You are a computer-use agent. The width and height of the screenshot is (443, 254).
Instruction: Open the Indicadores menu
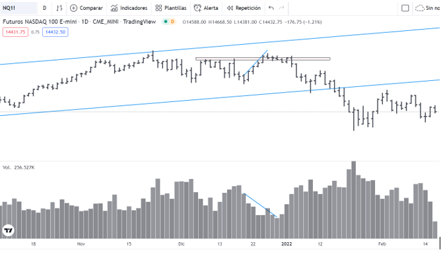pyautogui.click(x=129, y=8)
